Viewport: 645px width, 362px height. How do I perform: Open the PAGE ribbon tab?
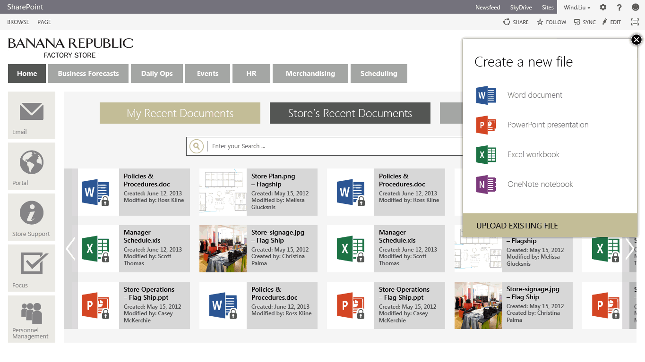tap(44, 22)
